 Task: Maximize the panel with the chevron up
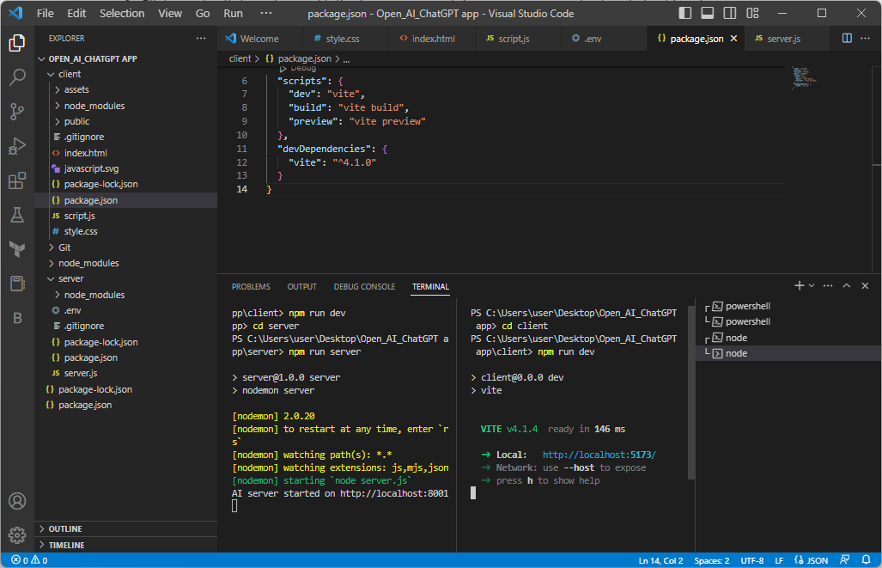coord(847,286)
